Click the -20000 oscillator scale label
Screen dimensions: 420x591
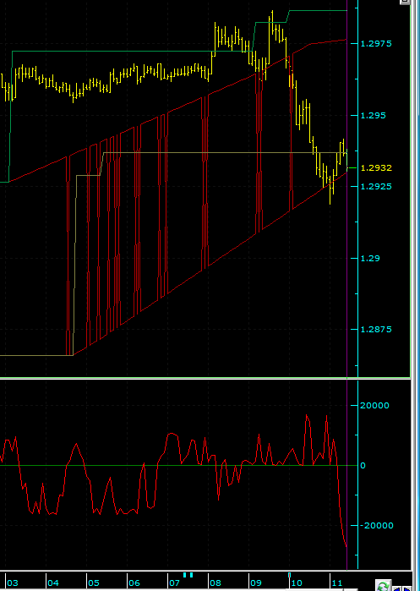(376, 525)
